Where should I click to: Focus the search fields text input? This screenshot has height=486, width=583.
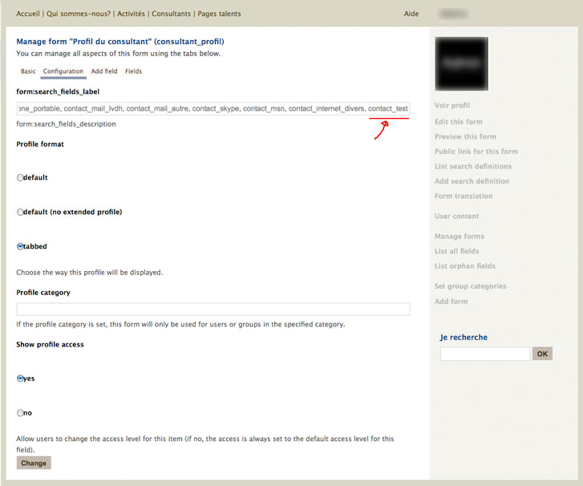tap(213, 108)
